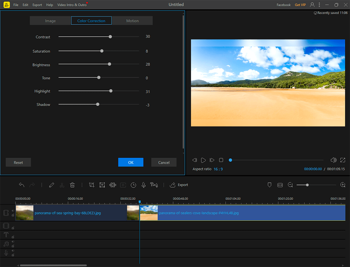Select the trash delete icon
Screen dimensions: 350x267
tap(72, 185)
